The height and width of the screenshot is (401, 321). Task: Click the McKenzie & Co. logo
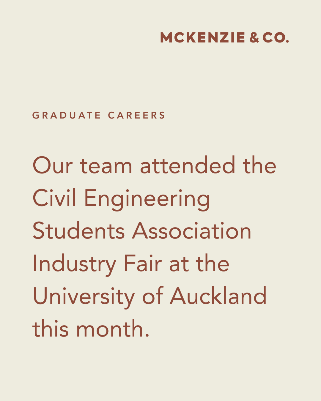[x=224, y=37]
